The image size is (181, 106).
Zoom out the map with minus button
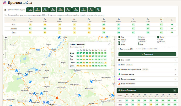tap(6, 60)
